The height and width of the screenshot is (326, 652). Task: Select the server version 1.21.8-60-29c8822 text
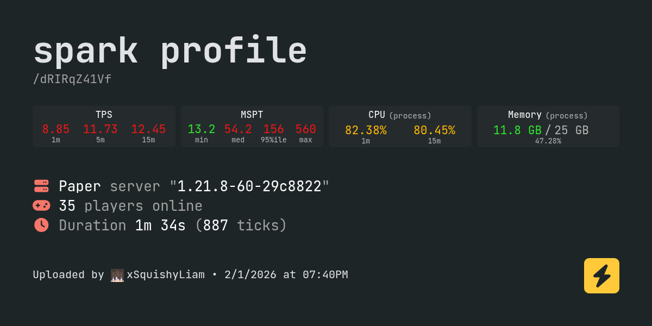point(249,186)
